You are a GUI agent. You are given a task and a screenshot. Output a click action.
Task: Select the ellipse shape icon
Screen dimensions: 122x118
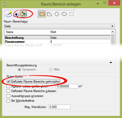click(64, 14)
